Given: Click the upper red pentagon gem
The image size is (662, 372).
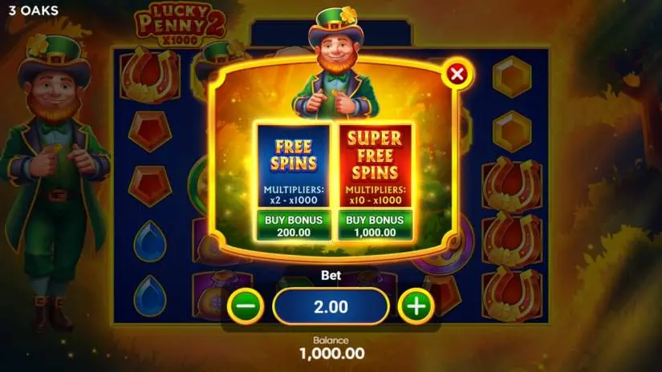Looking at the screenshot, I should coord(150,131).
